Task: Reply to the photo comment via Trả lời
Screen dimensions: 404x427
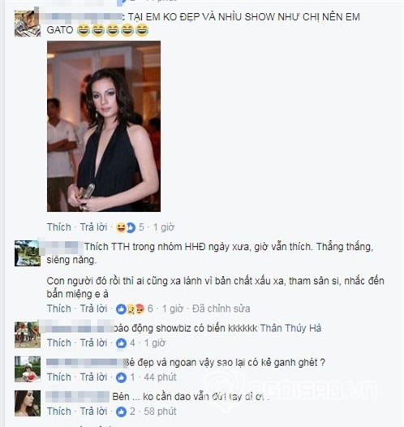Action: coord(93,227)
